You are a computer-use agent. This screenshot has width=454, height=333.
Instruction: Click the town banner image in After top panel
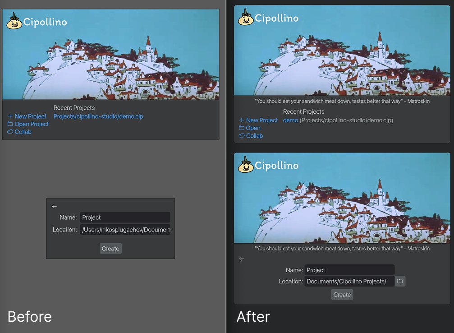[x=342, y=51]
